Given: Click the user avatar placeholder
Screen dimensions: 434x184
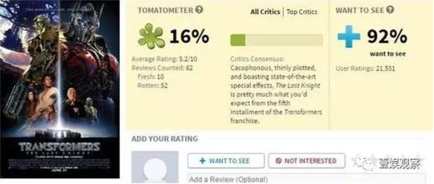Looking at the screenshot, I should click(155, 167).
